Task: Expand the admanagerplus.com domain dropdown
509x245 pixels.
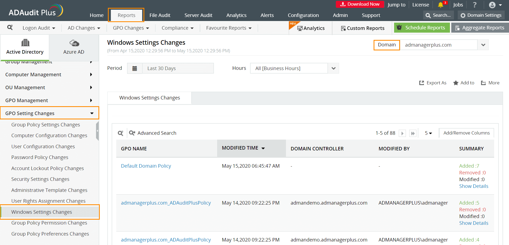Action: click(x=483, y=45)
